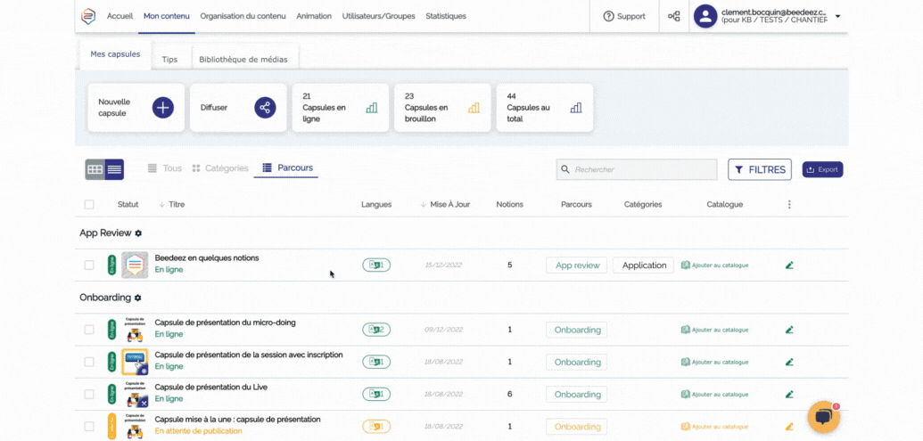Focus the Rechercher search field
923x441 pixels.
(x=637, y=169)
